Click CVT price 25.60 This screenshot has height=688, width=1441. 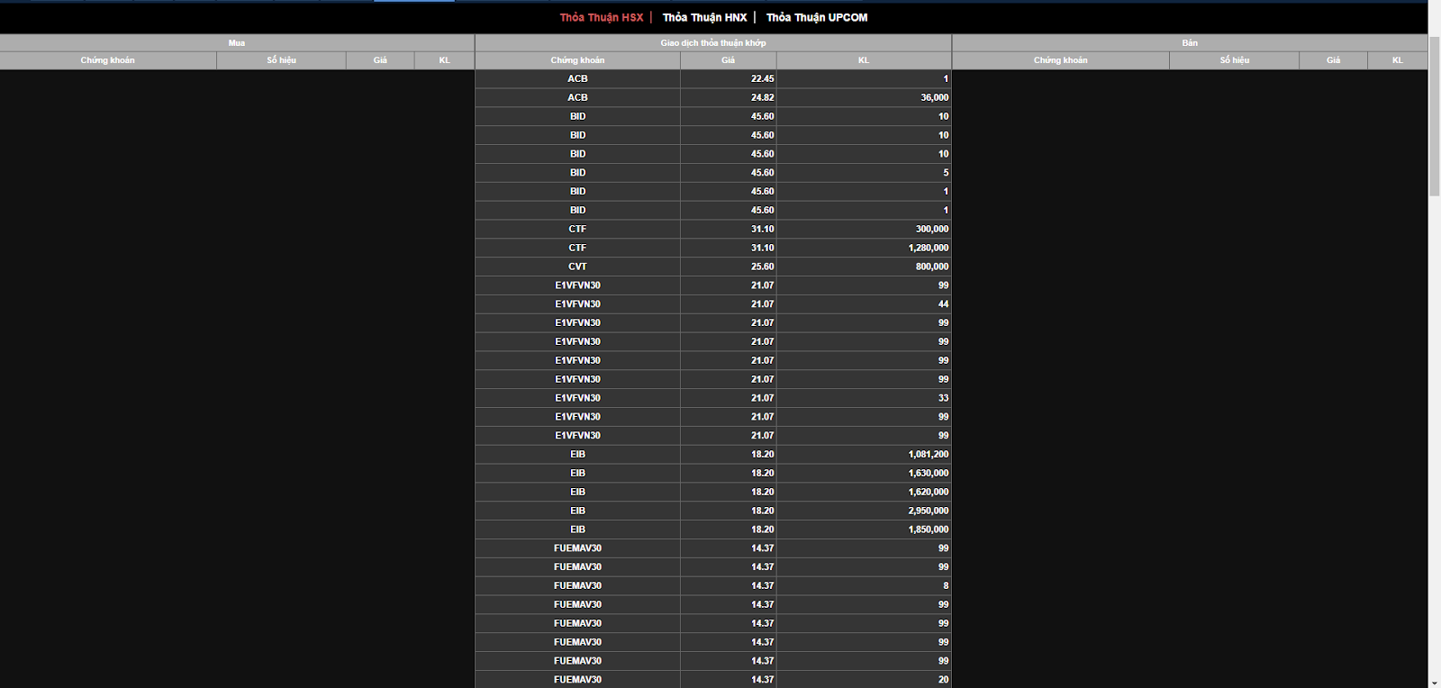762,267
